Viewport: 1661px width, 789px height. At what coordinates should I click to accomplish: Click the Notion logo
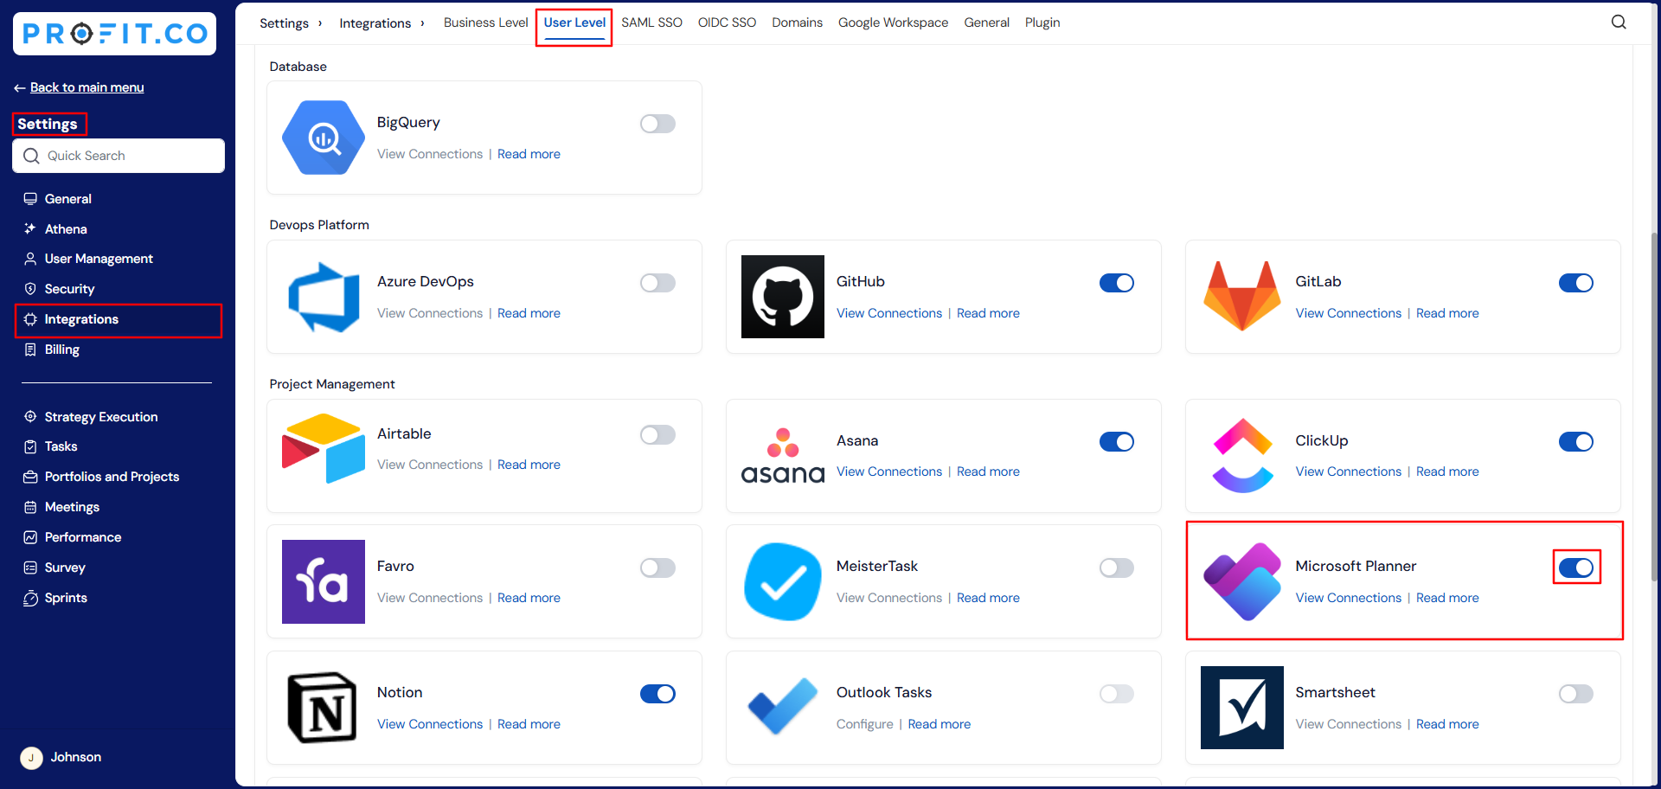322,708
